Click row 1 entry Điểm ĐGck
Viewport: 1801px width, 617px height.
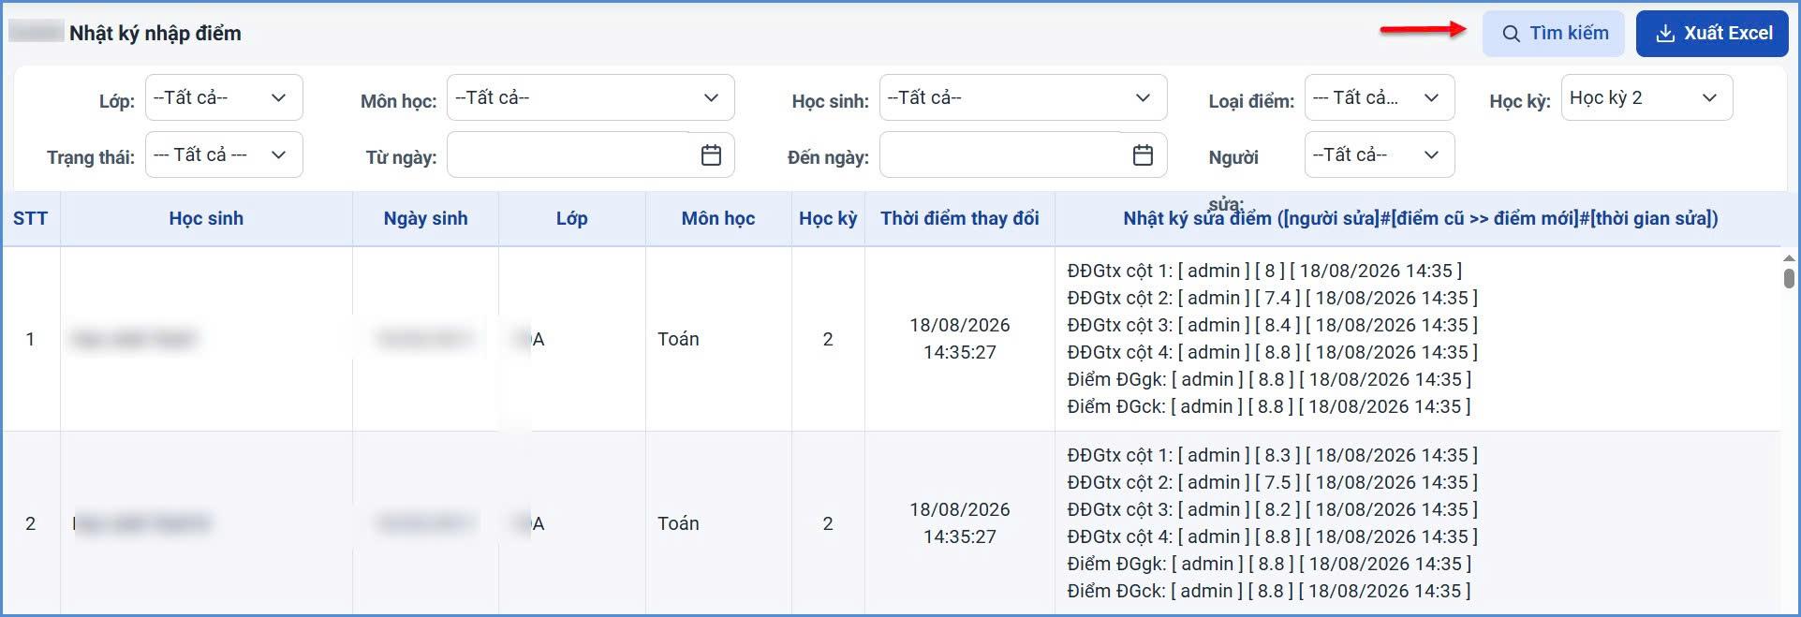[1269, 407]
